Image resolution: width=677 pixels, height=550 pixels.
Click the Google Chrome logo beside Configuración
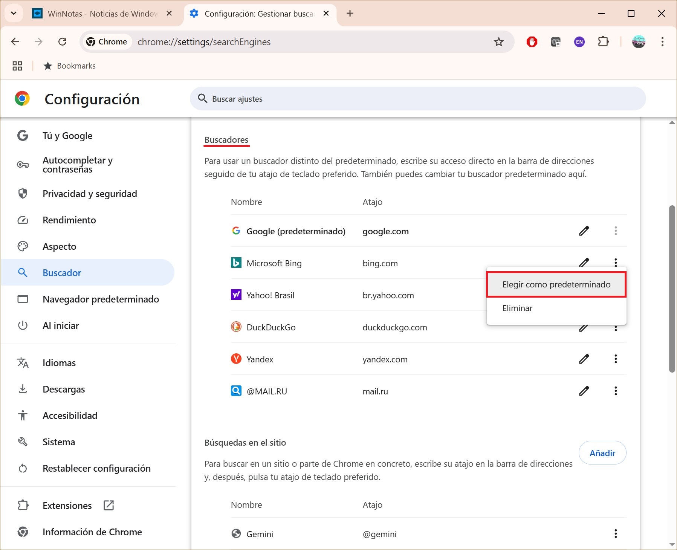(22, 99)
